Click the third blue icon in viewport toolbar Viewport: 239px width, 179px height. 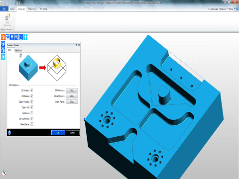(x=12, y=37)
